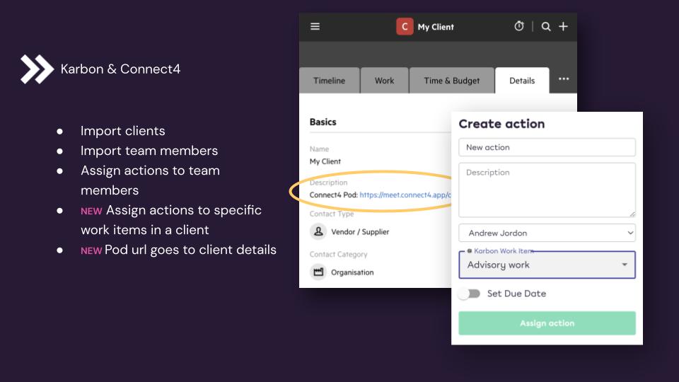
Task: Select the Details tab
Action: (522, 81)
